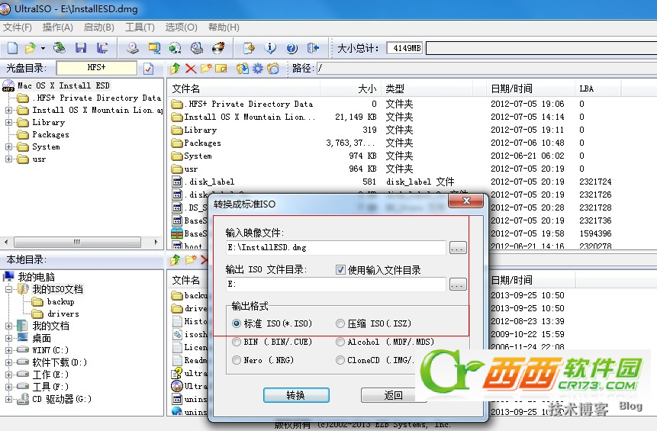The width and height of the screenshot is (657, 431).
Task: Click the Save As toolbar icon
Action: [101, 48]
